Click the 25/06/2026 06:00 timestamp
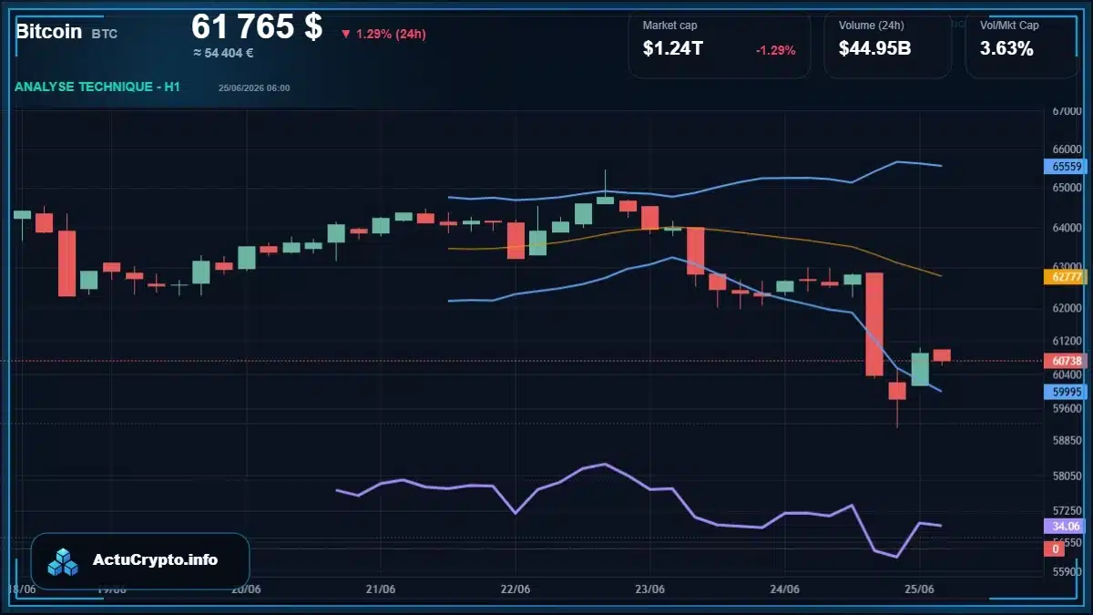 pyautogui.click(x=254, y=87)
